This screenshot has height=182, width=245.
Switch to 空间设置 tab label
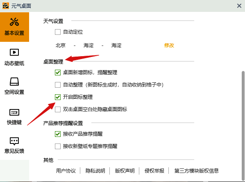point(14,92)
